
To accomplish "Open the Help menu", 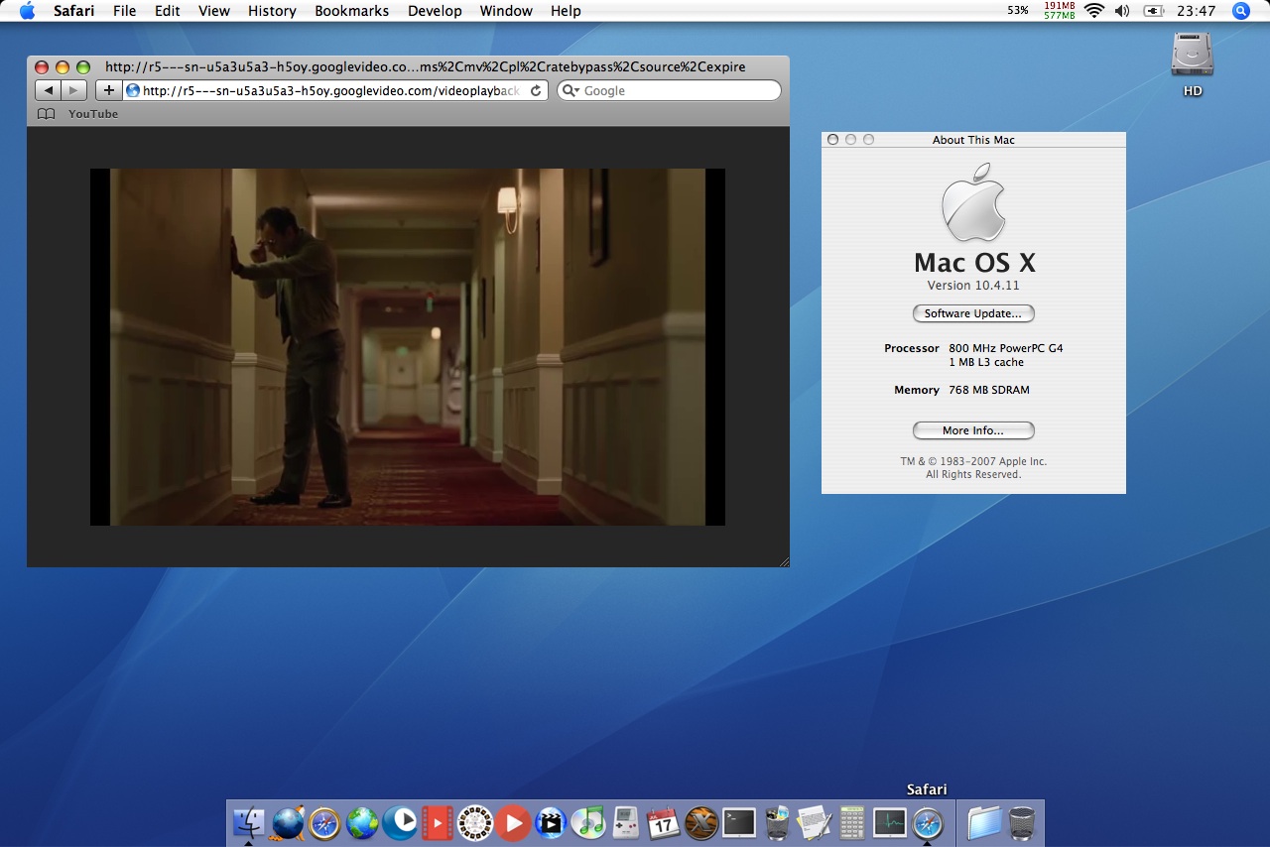I will click(x=566, y=11).
